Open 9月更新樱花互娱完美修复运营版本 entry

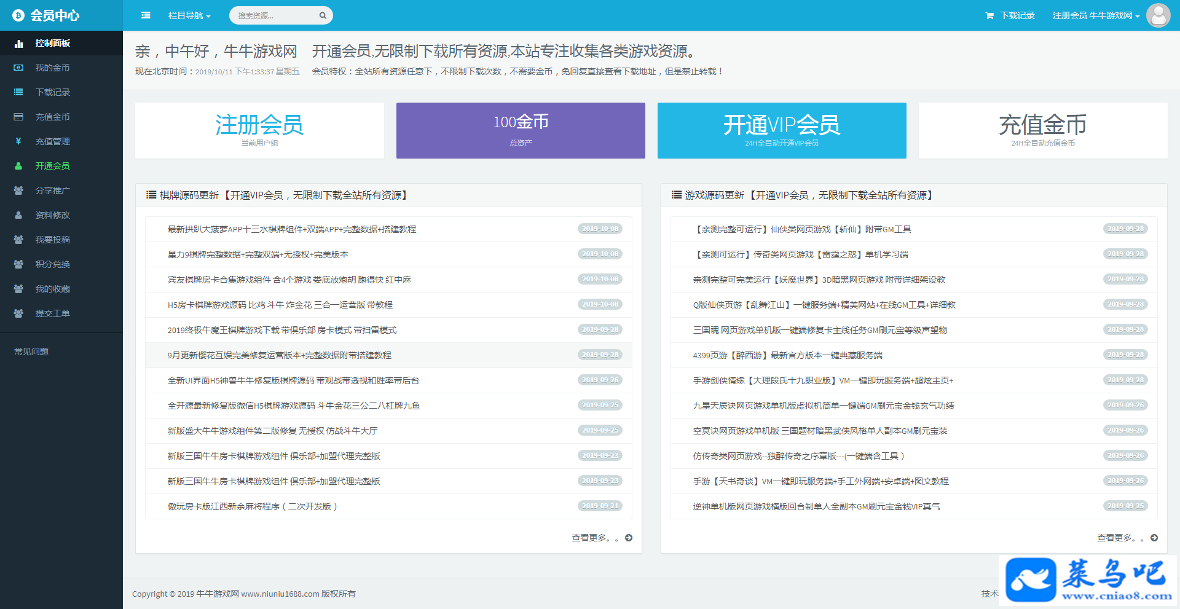[280, 355]
